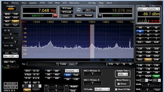
Task: Toggle the Peak display button
Action: (x=76, y=75)
